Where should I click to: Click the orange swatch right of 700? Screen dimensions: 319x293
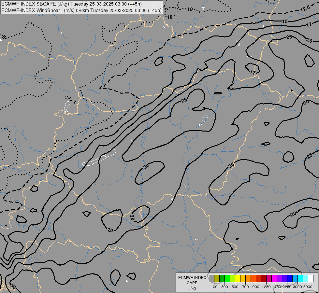click(248, 279)
